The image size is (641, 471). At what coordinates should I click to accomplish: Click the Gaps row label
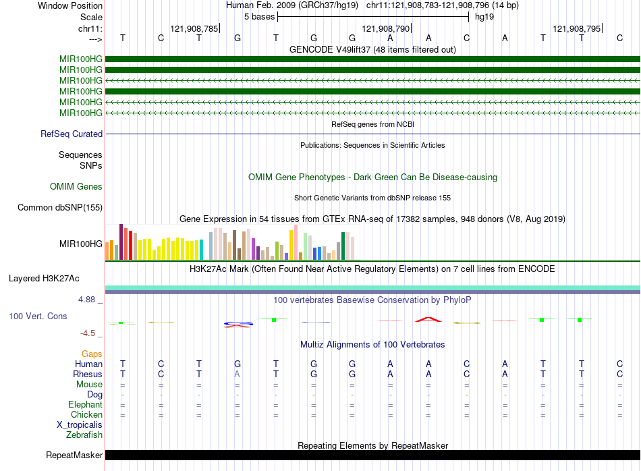(x=92, y=354)
